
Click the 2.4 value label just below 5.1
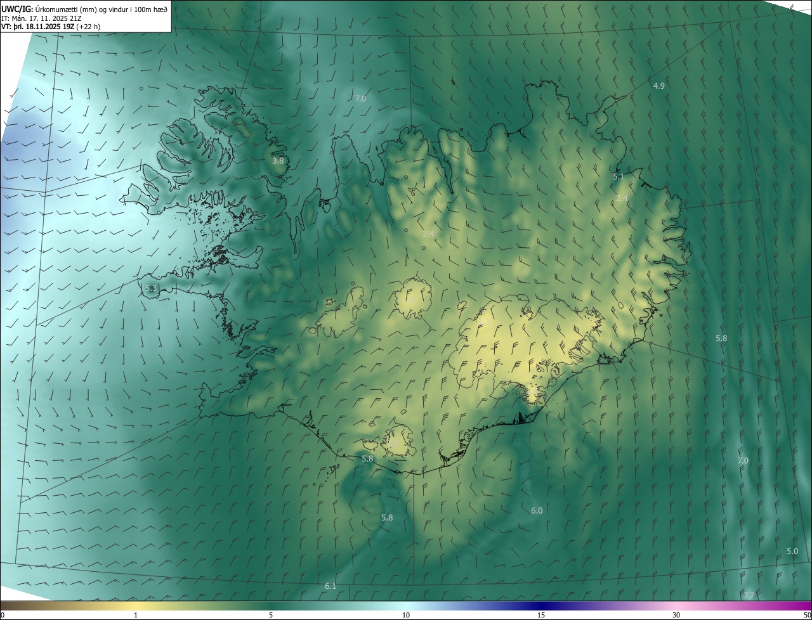point(622,198)
